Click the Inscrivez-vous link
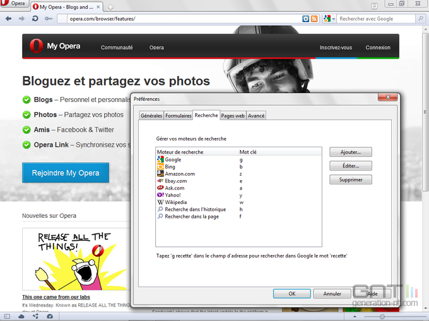Image resolution: width=429 pixels, height=321 pixels. (x=336, y=47)
